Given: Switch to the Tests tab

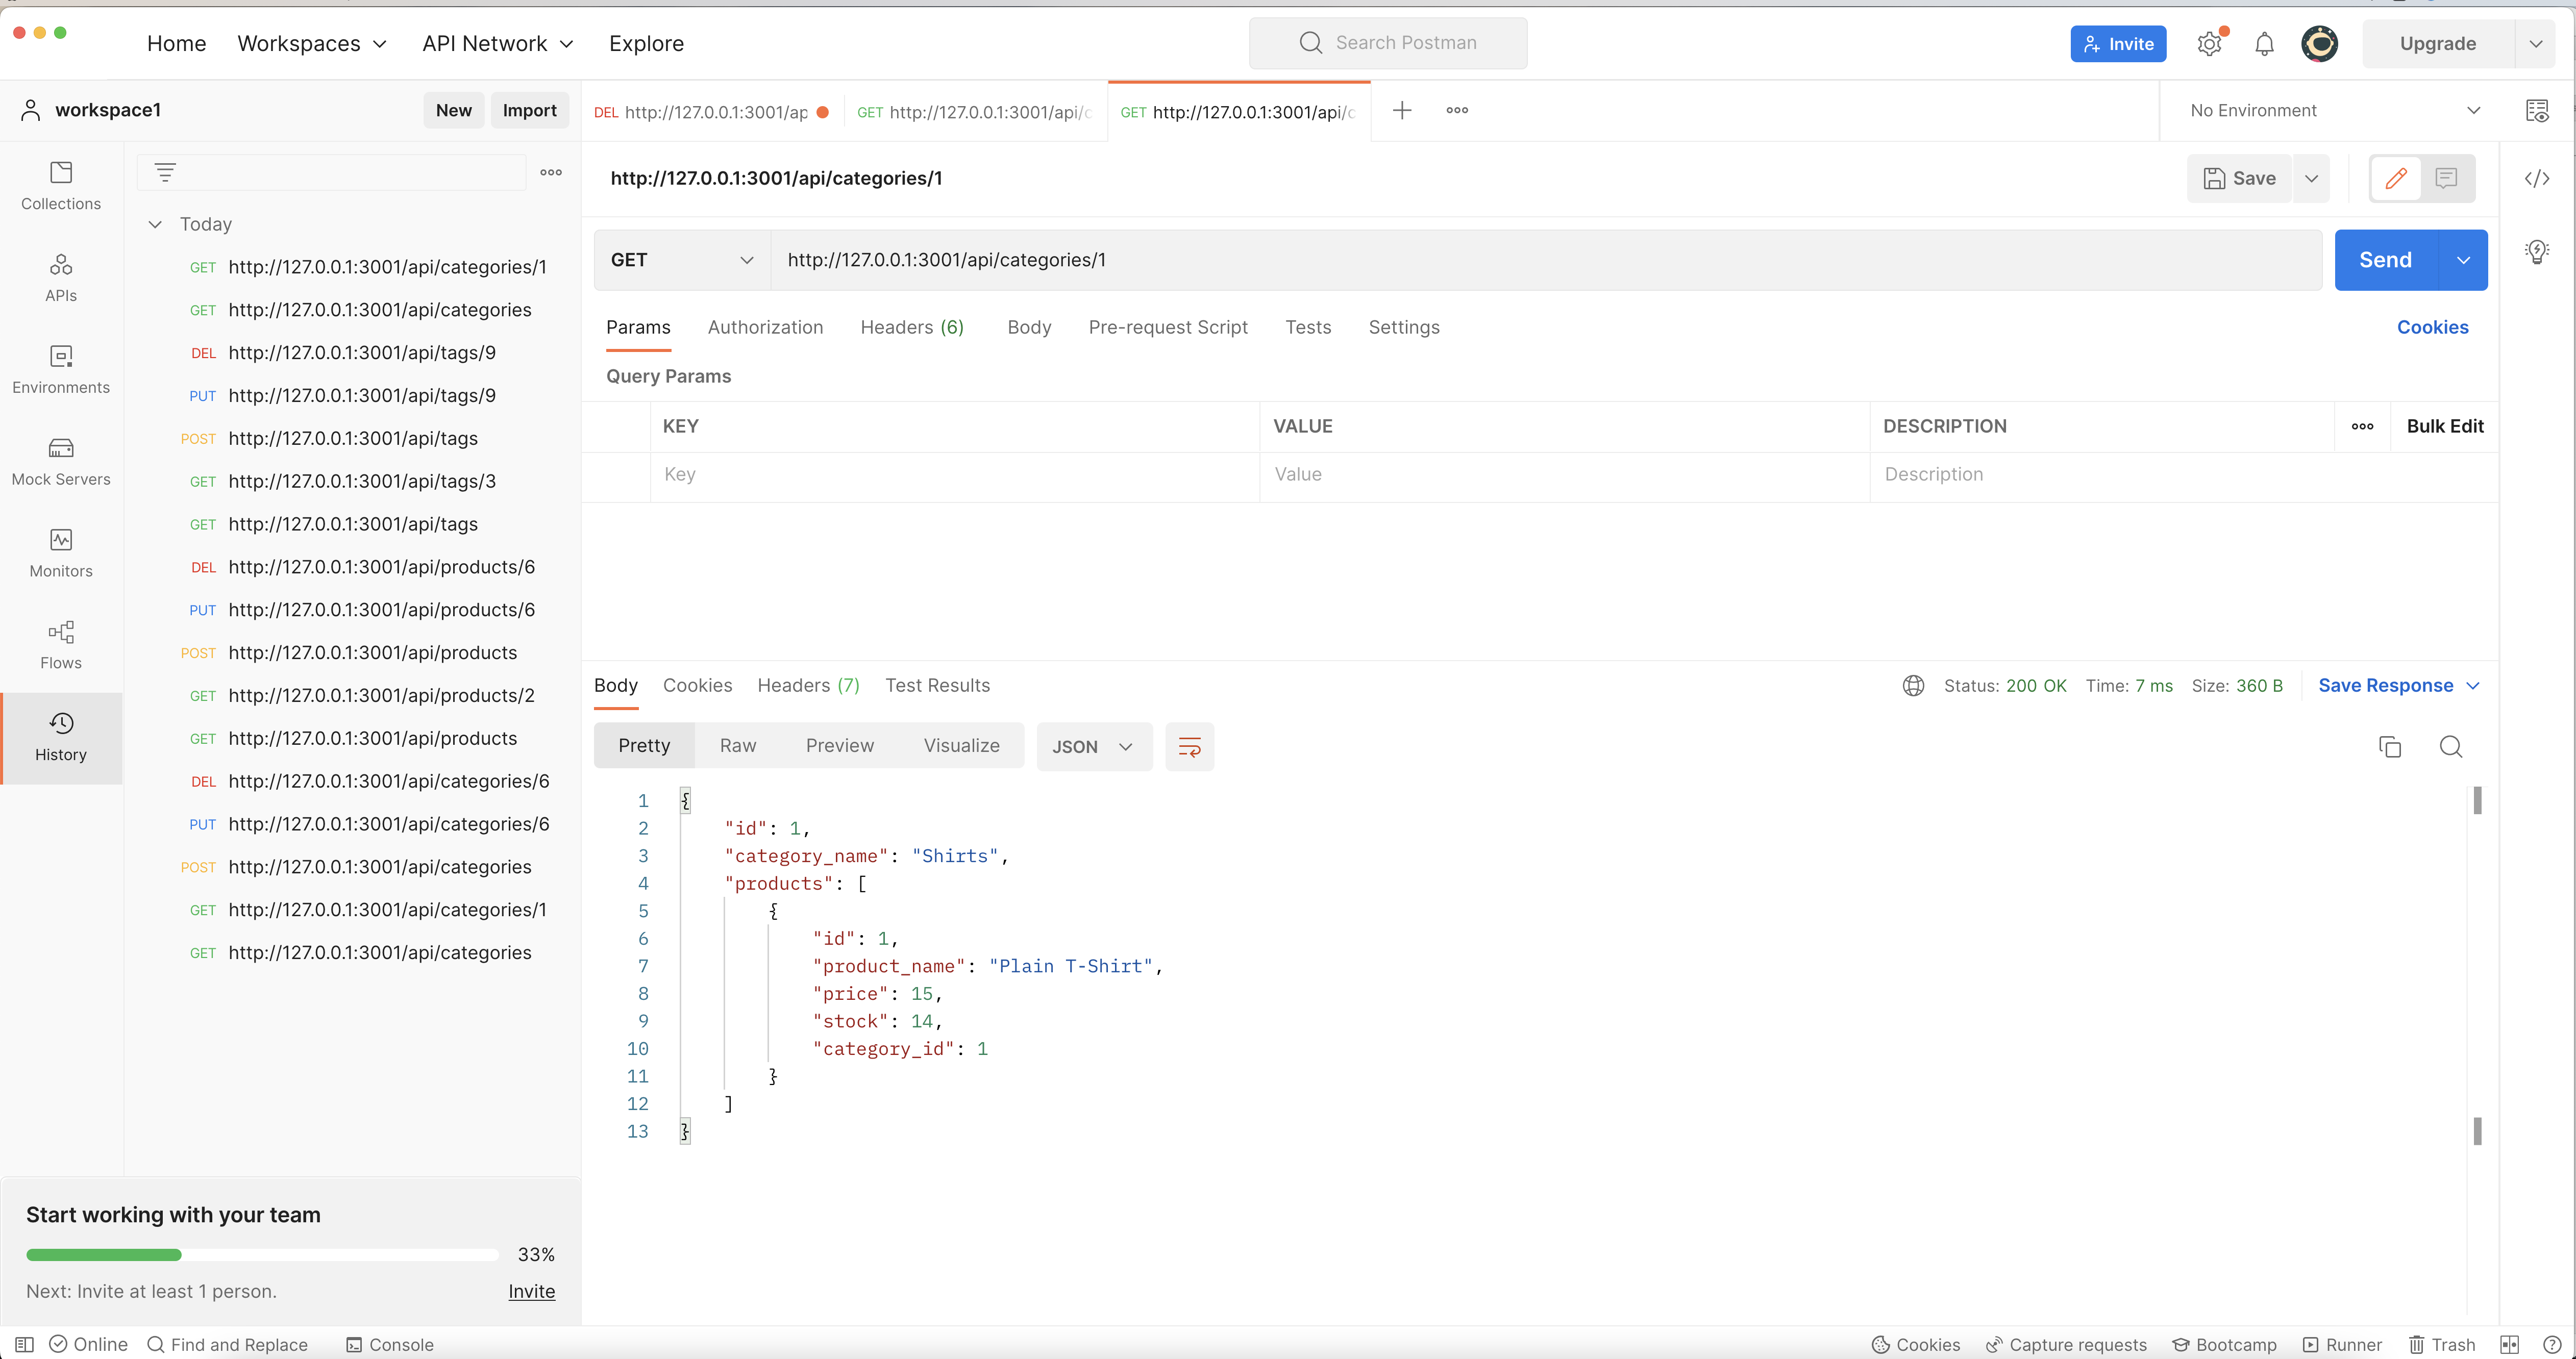Looking at the screenshot, I should pyautogui.click(x=1308, y=327).
